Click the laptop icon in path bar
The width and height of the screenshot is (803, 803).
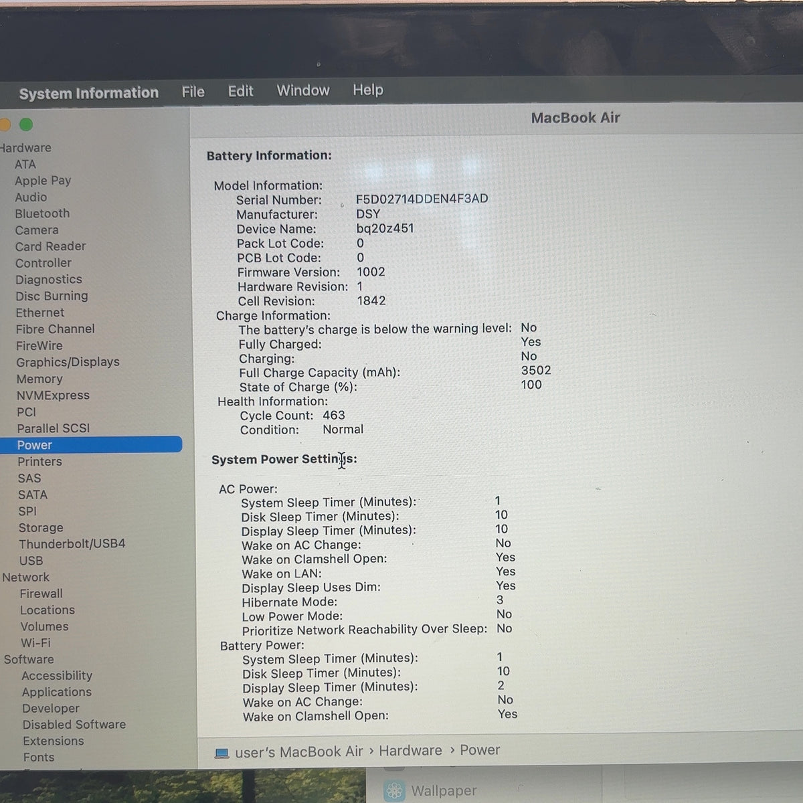(221, 753)
